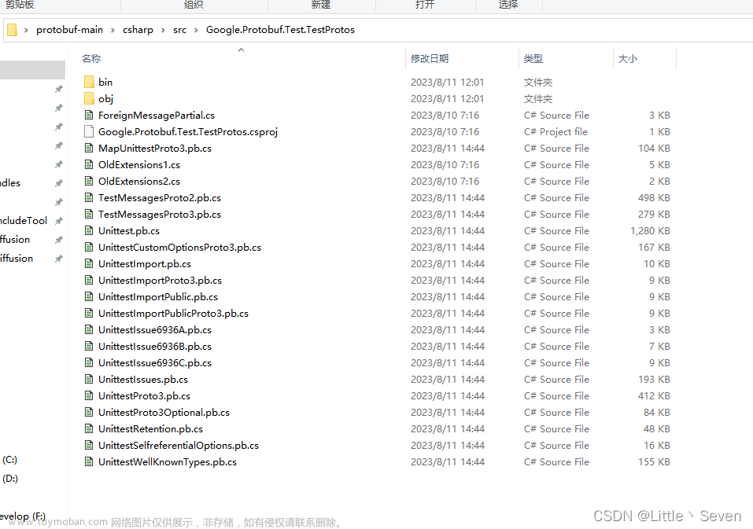Sort by the 大小 column header
Screen dimensions: 753x529
click(x=628, y=58)
